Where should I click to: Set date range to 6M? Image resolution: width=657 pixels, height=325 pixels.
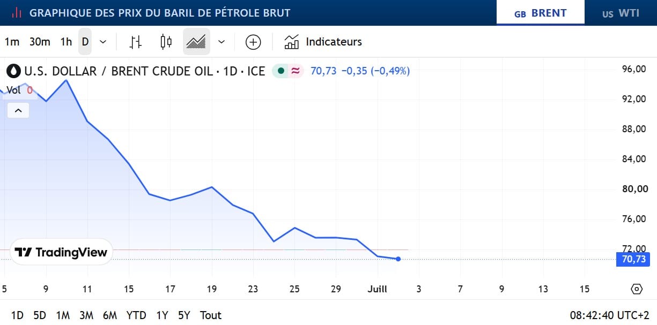tap(110, 315)
